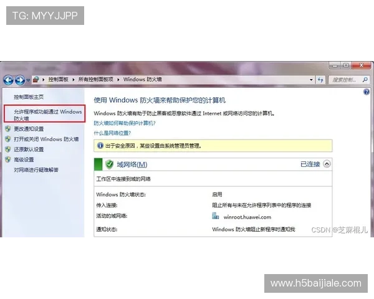The height and width of the screenshot is (299, 374).
Task: Click the Control Panel icon in address bar
Action: coord(36,79)
